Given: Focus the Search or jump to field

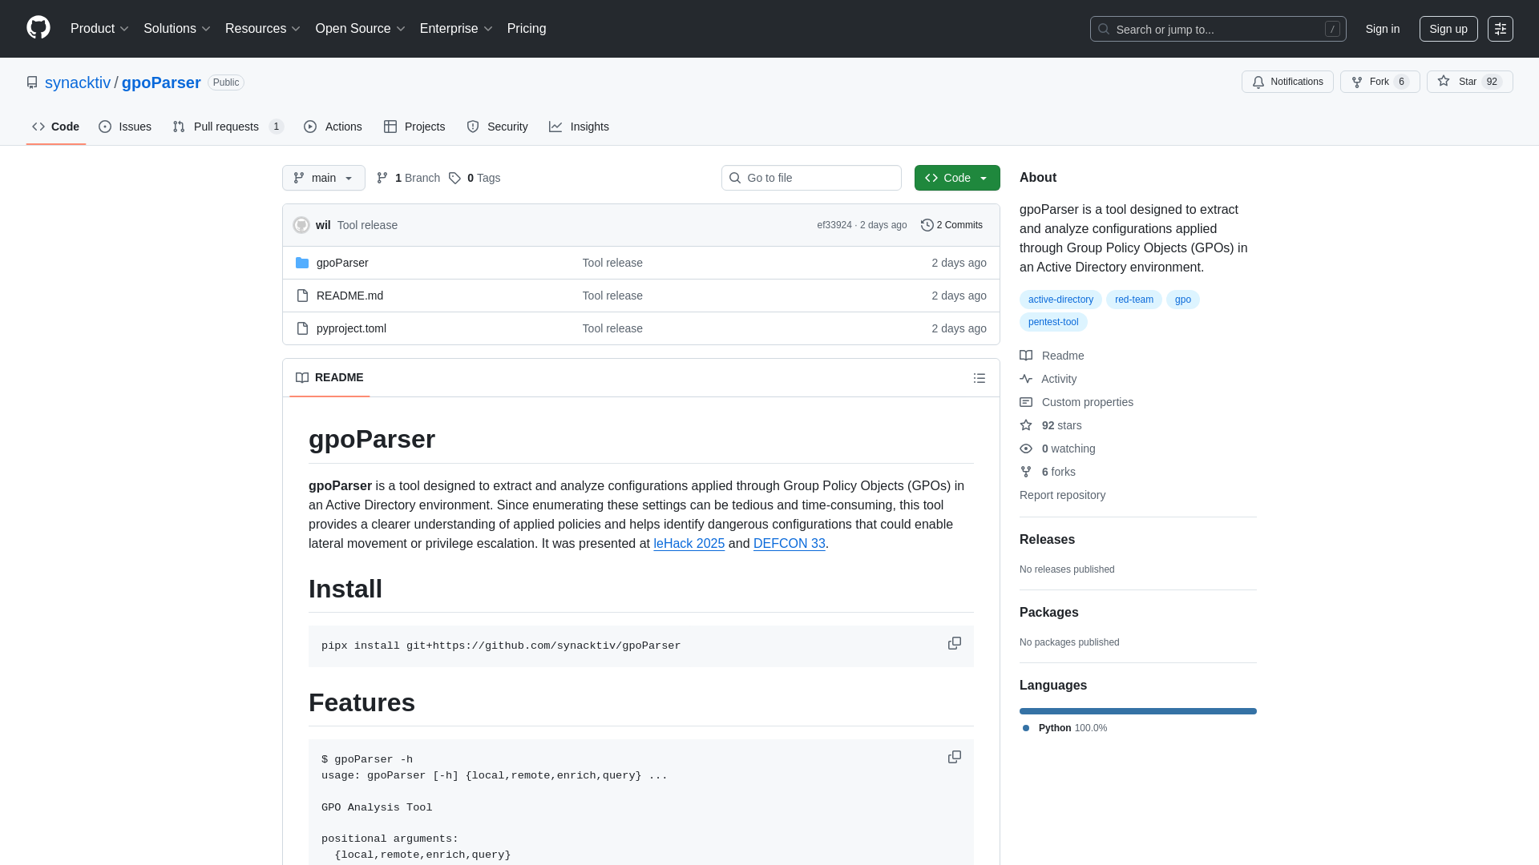Looking at the screenshot, I should (1218, 29).
